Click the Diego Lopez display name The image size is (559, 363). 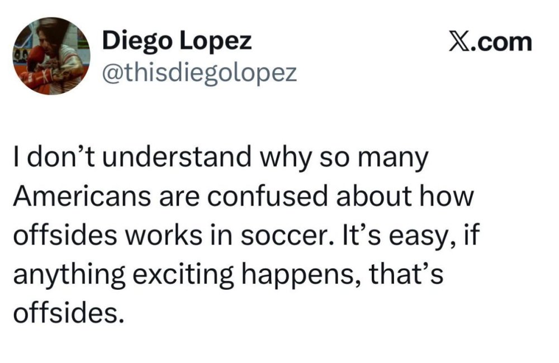[177, 41]
